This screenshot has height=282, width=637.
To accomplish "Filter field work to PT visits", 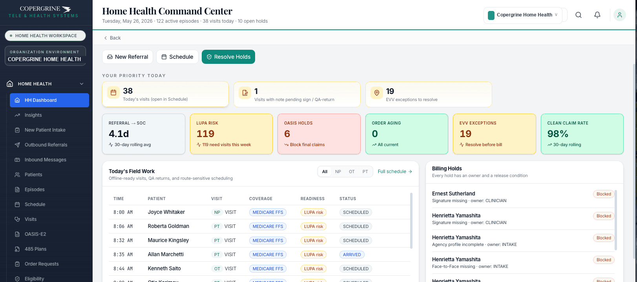I will pos(365,172).
